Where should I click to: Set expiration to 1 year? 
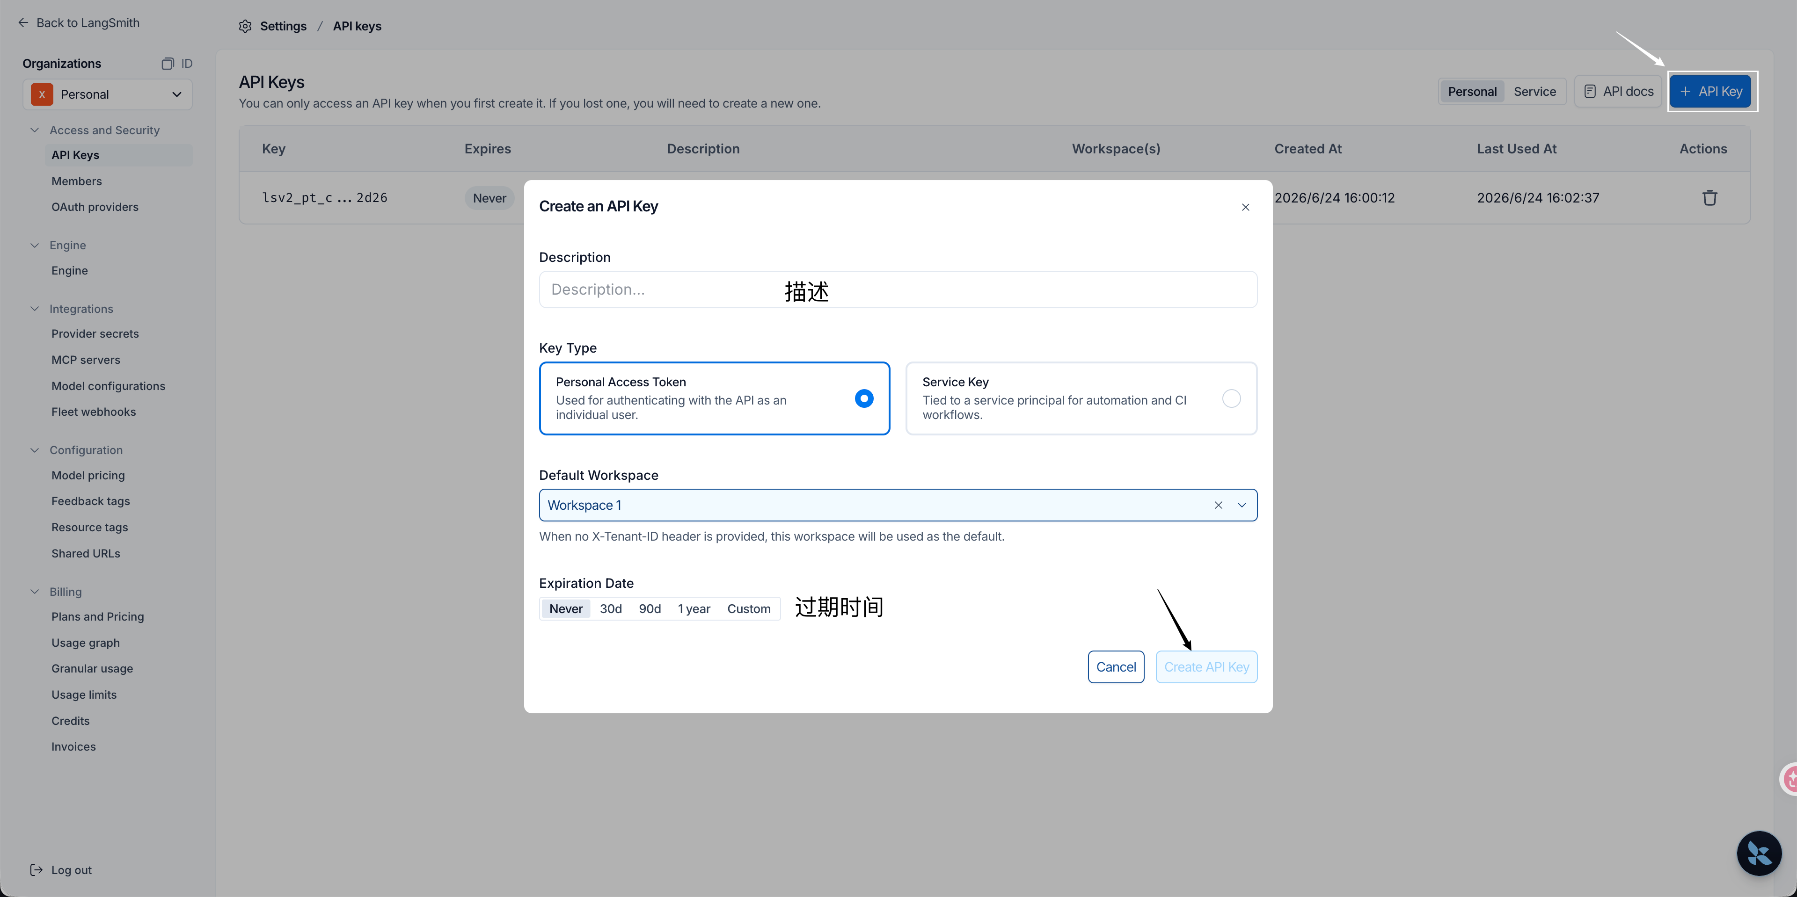tap(694, 608)
